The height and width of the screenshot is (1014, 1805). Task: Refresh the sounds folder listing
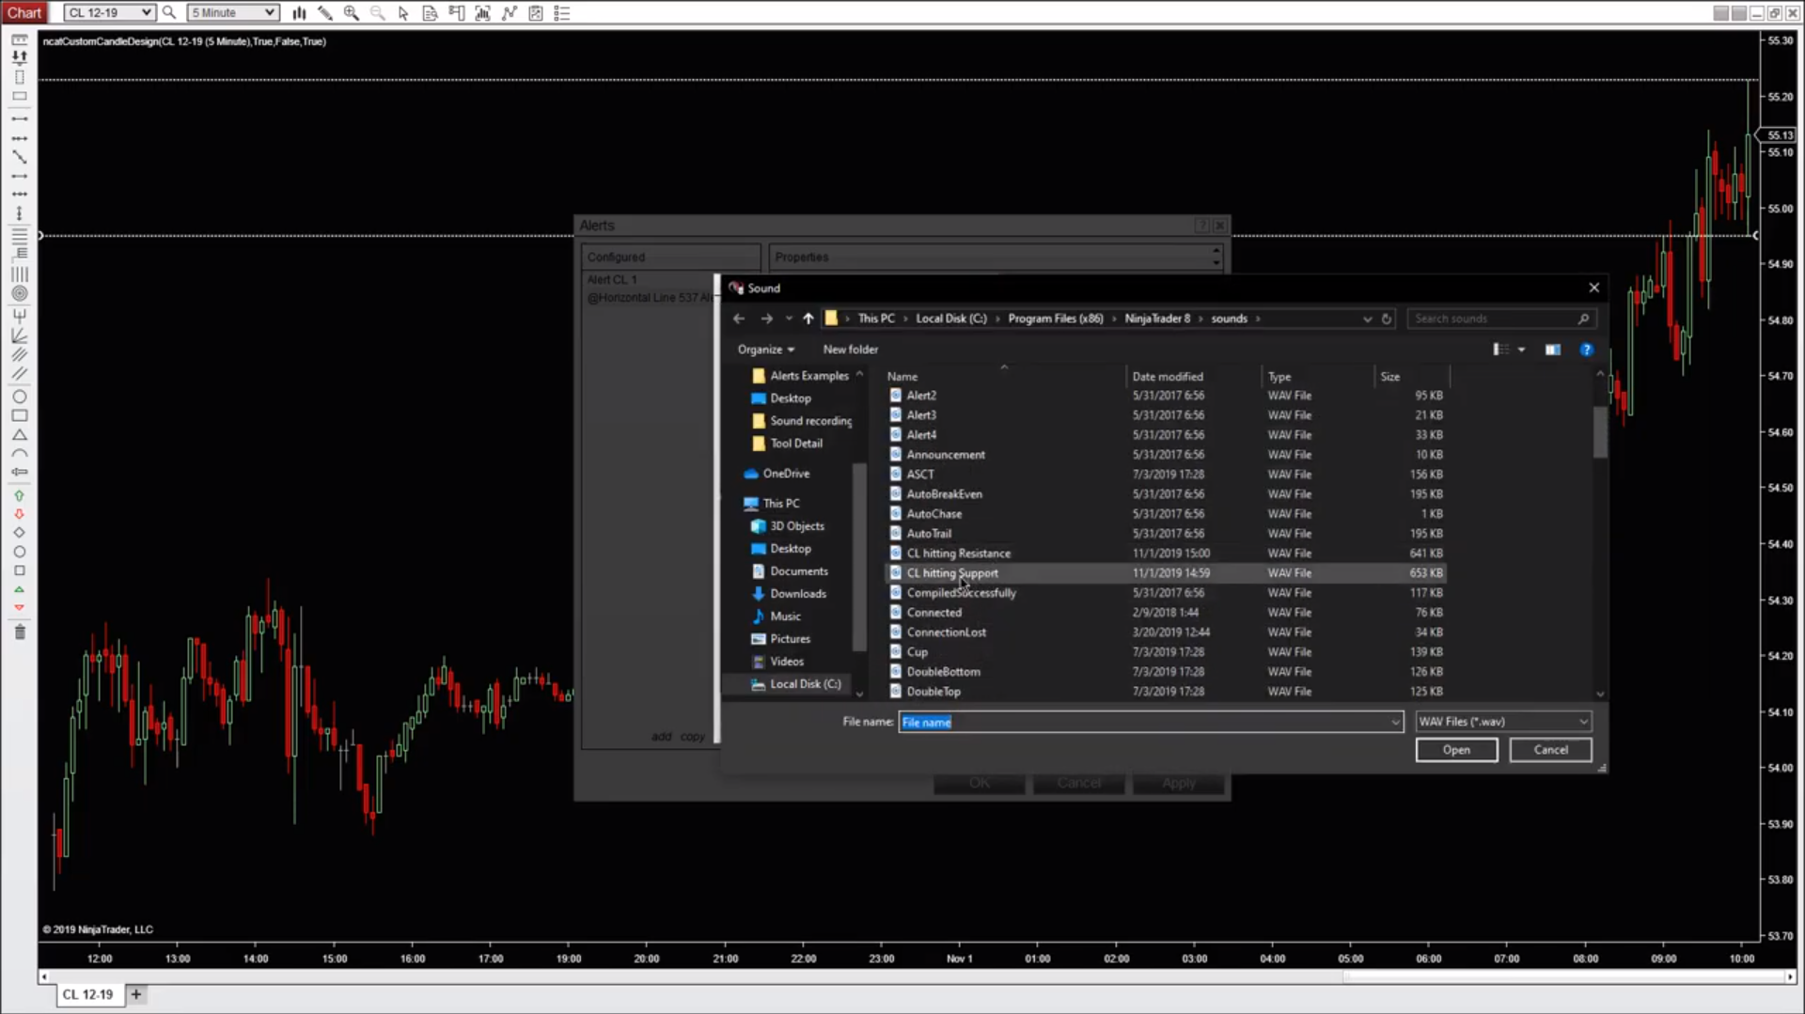1386,319
